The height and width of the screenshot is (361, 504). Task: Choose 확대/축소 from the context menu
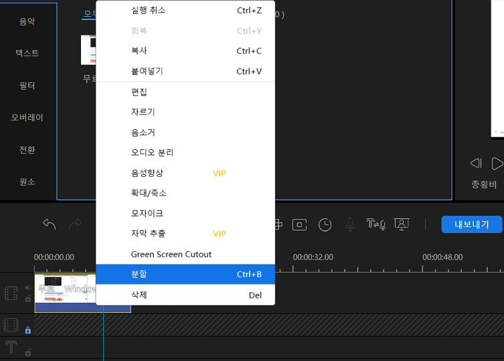pyautogui.click(x=185, y=193)
